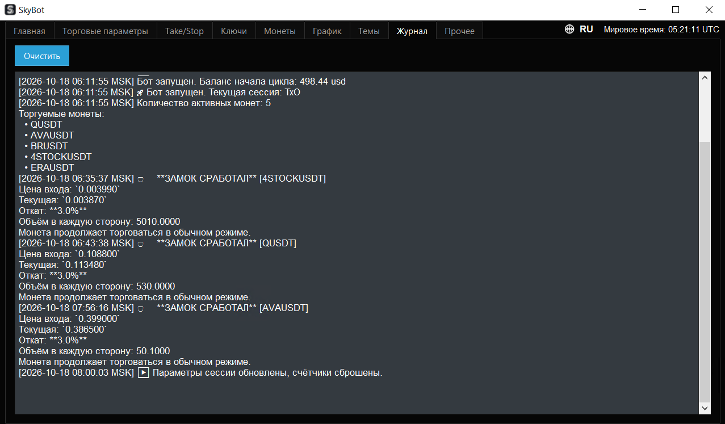Switch language via the RU label
The height and width of the screenshot is (424, 725).
(x=586, y=29)
